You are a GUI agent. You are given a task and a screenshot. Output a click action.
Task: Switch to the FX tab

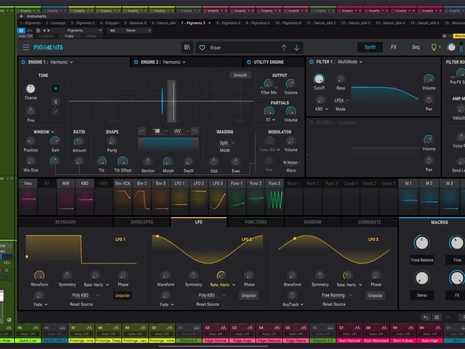point(393,47)
